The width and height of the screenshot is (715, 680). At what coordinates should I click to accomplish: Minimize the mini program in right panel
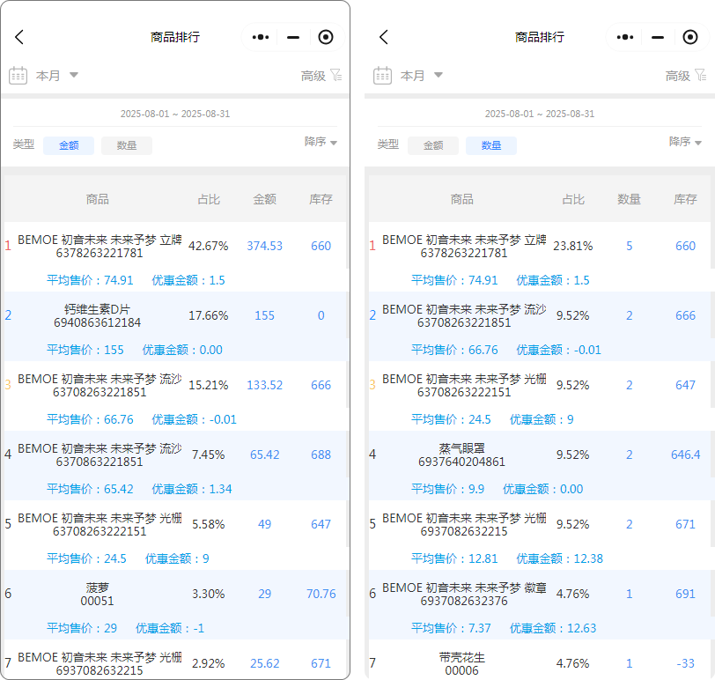coord(658,37)
